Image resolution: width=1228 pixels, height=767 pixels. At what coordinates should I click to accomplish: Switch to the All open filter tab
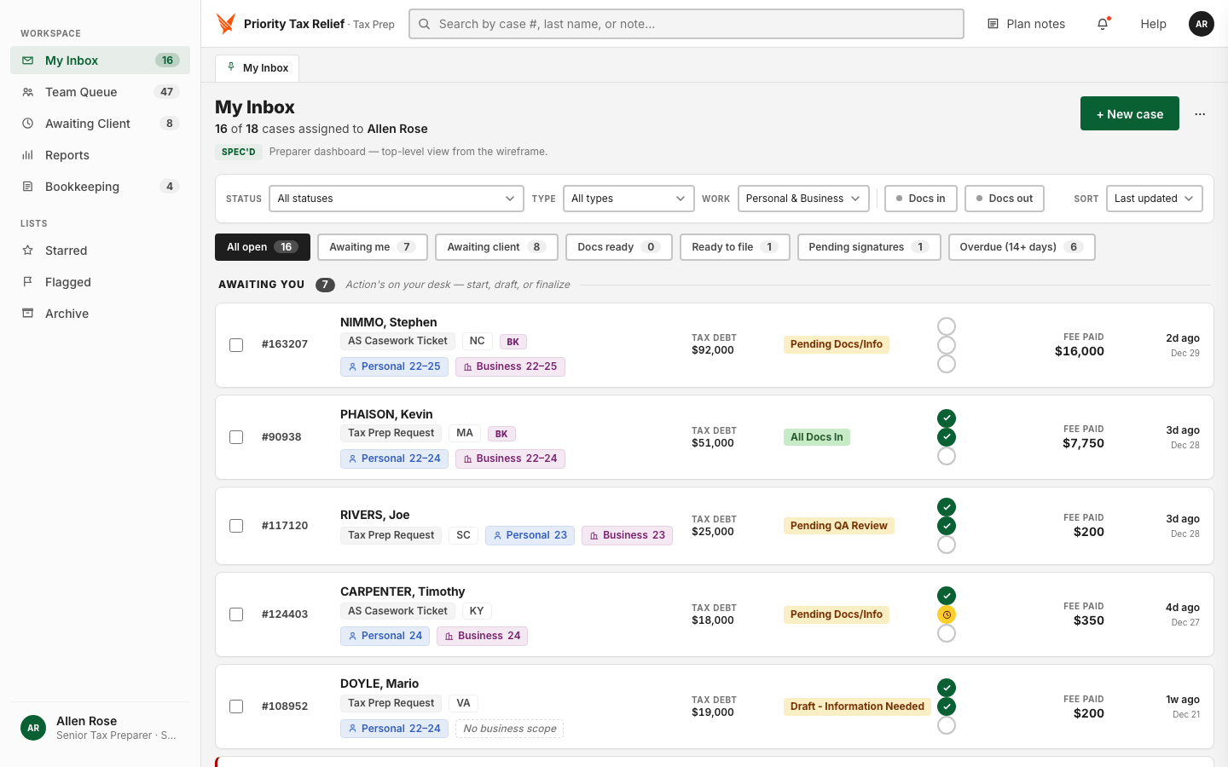coord(263,247)
